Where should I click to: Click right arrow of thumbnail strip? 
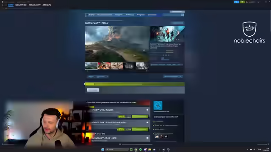[x=147, y=71]
